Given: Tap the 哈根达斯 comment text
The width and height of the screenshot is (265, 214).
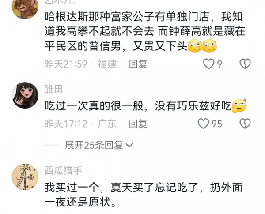Looking at the screenshot, I should tap(145, 32).
